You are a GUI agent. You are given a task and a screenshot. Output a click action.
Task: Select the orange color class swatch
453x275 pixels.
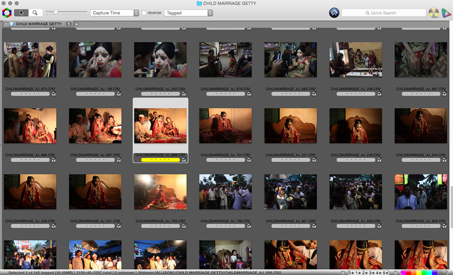[x=414, y=273]
